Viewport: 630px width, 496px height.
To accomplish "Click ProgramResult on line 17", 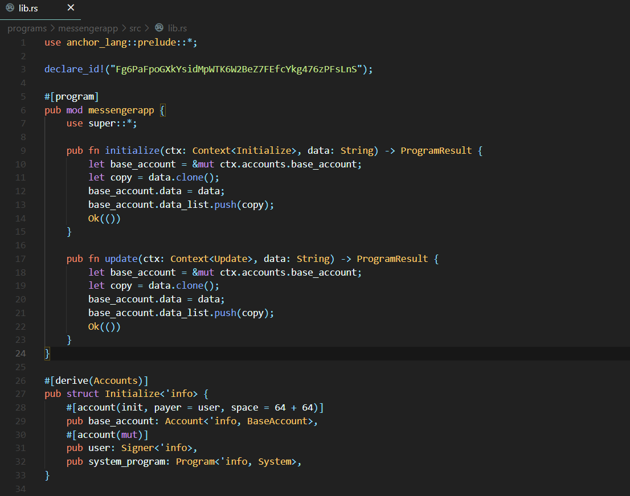I will 392,259.
